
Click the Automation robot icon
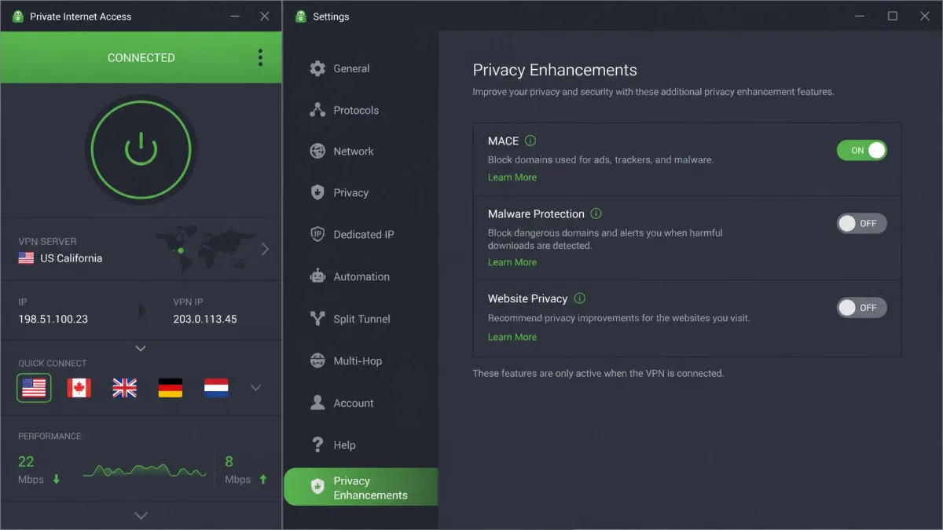(317, 276)
